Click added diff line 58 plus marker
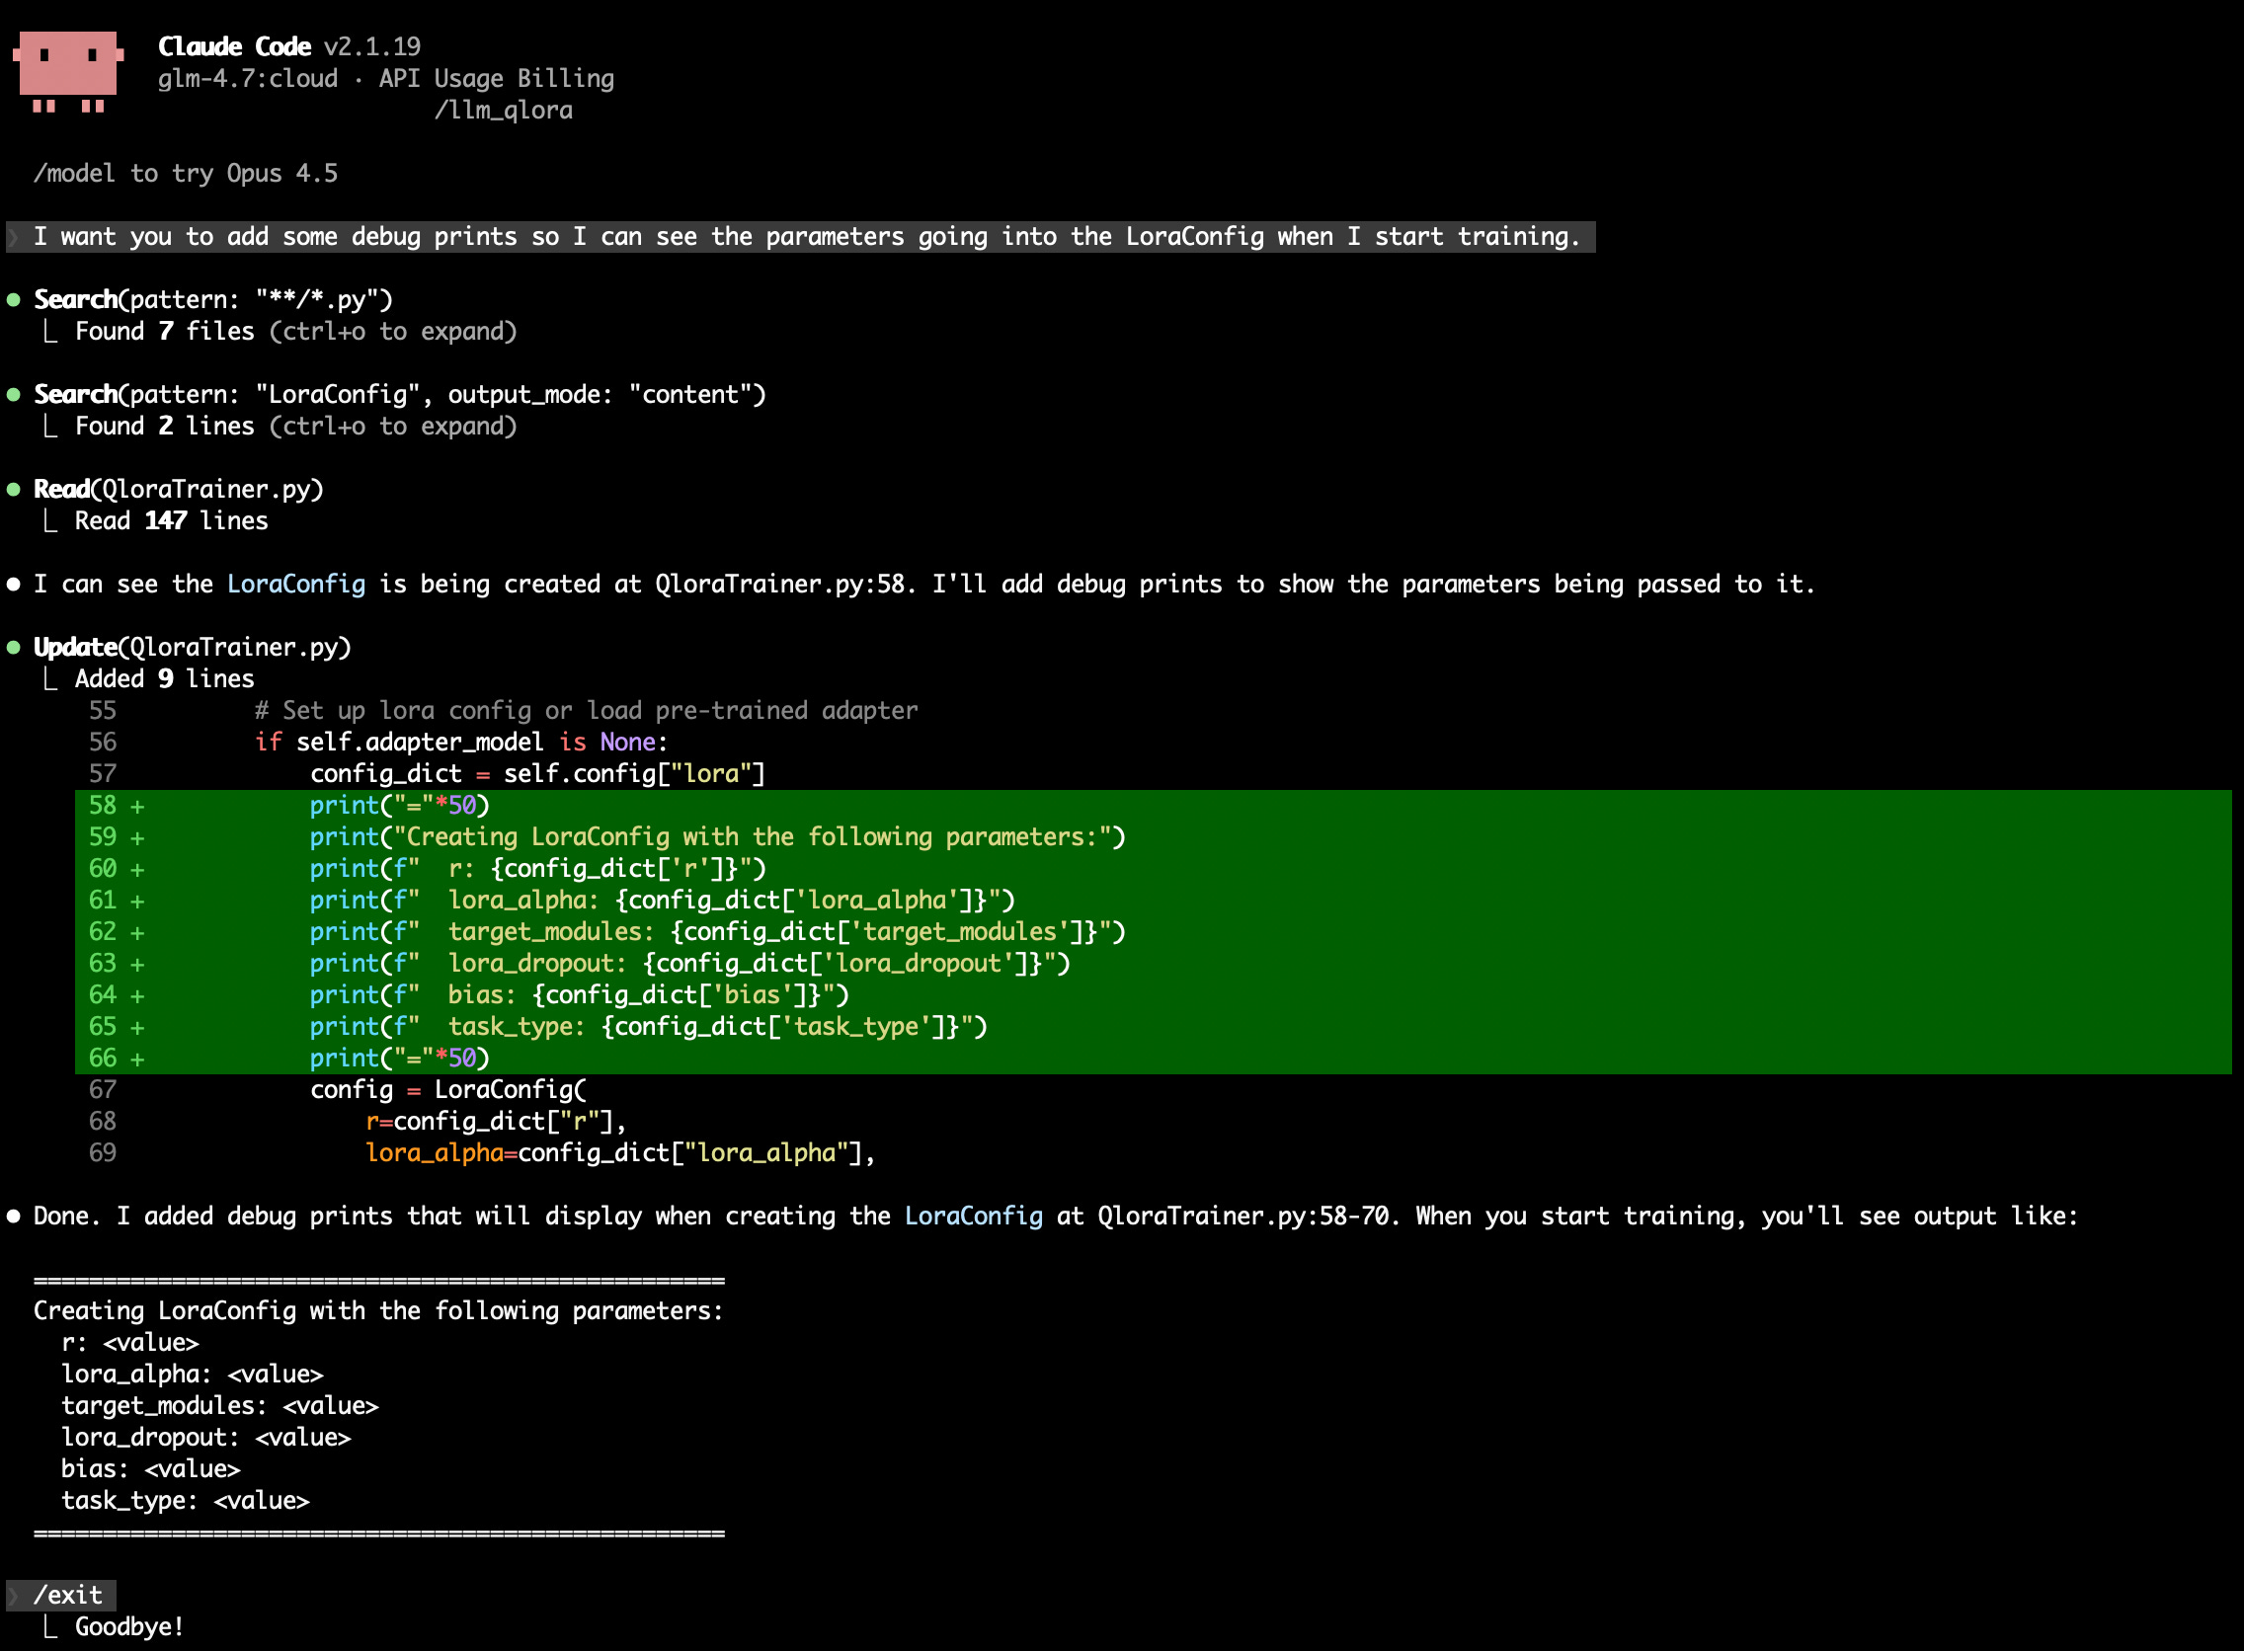Viewport: 2244px width, 1651px height. point(137,806)
